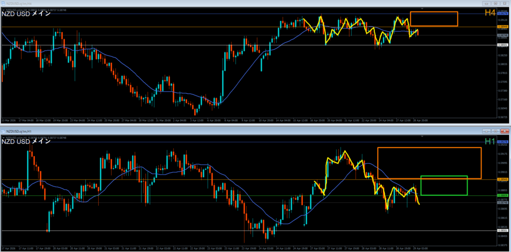Minimize the NZDUSD H4 chart window
This screenshot has width=511, height=252.
click(x=487, y=3)
